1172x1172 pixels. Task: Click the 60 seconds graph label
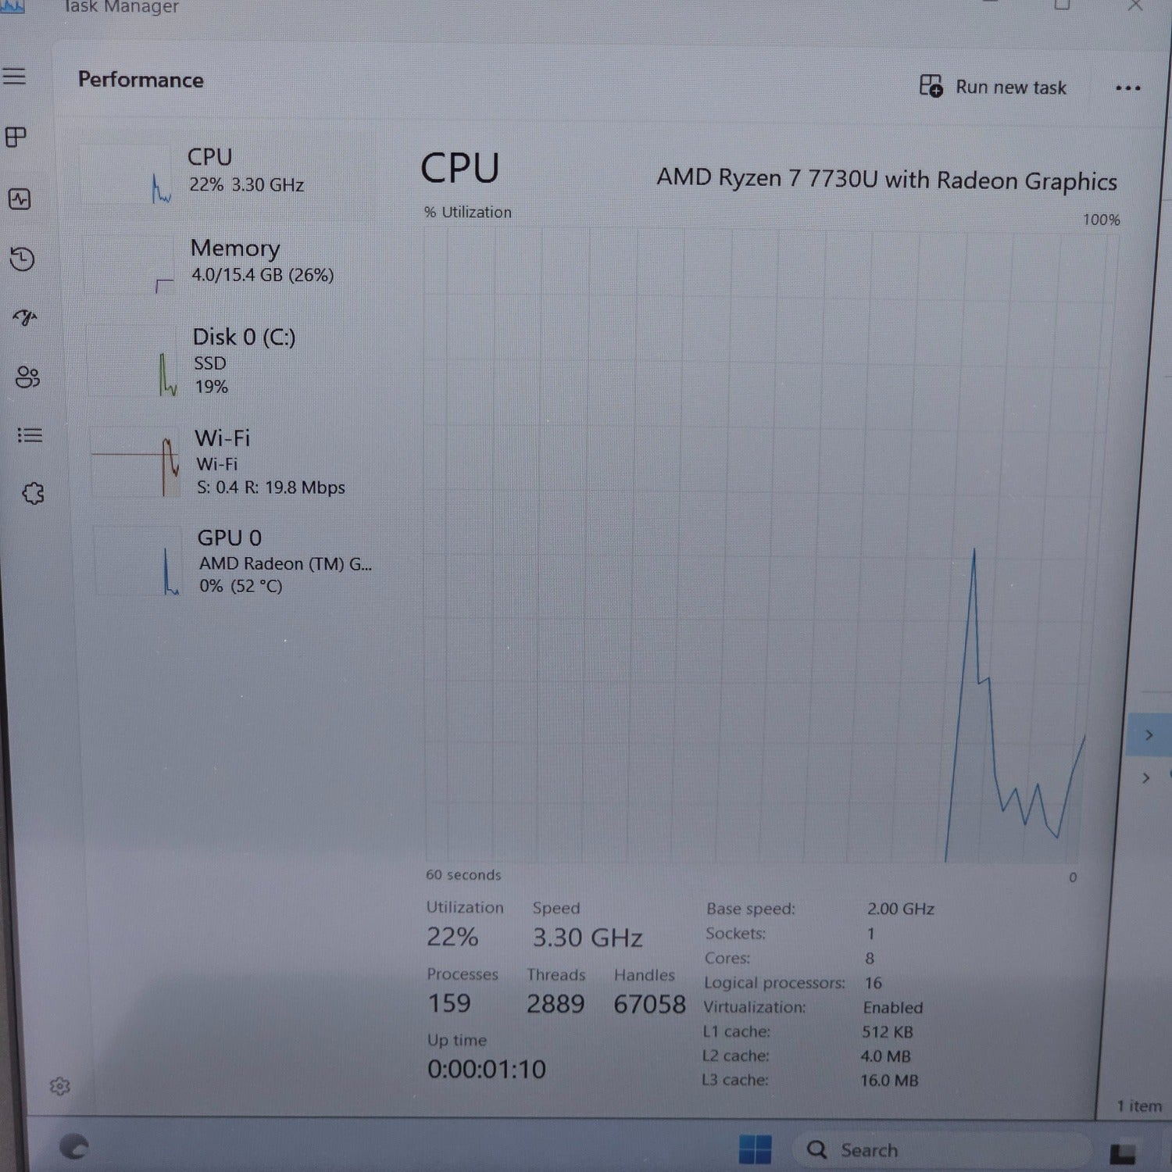463,875
